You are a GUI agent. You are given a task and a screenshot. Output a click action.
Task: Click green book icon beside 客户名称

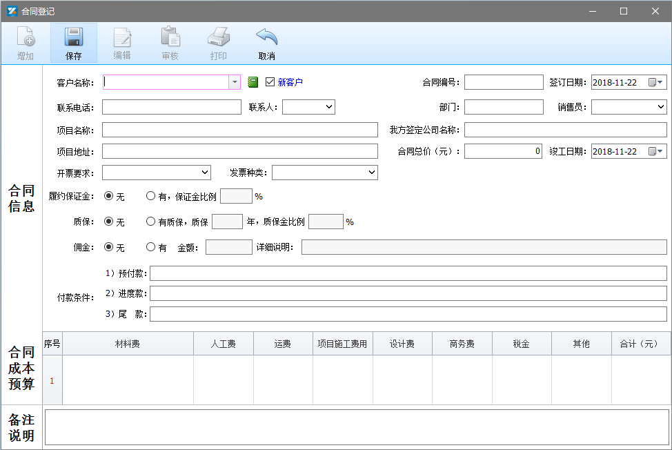tap(253, 82)
